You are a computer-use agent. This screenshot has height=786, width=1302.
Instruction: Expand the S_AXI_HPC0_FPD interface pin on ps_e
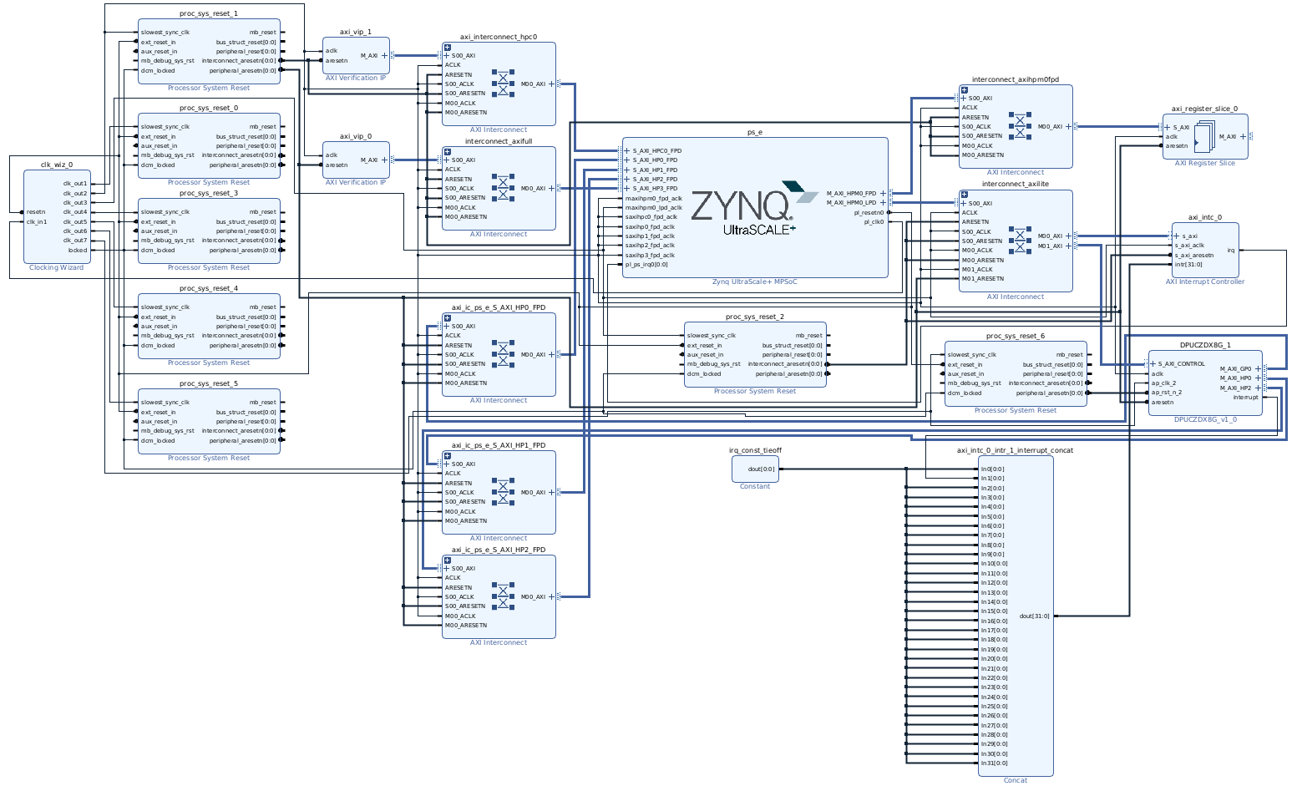pos(626,150)
